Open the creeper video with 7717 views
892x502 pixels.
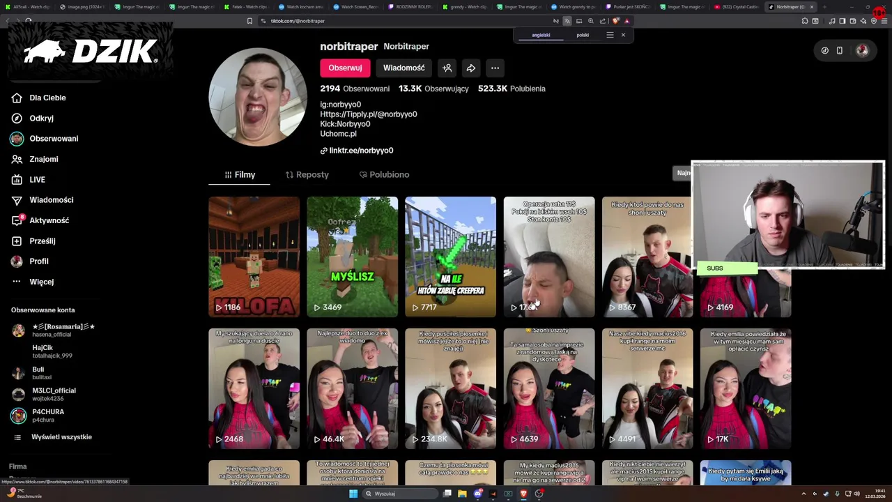(450, 257)
